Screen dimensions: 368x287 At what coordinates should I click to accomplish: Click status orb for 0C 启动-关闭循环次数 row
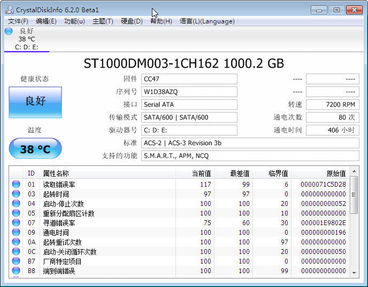point(16,251)
